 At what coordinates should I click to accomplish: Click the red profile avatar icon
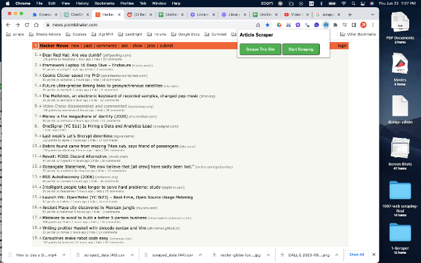(363, 25)
